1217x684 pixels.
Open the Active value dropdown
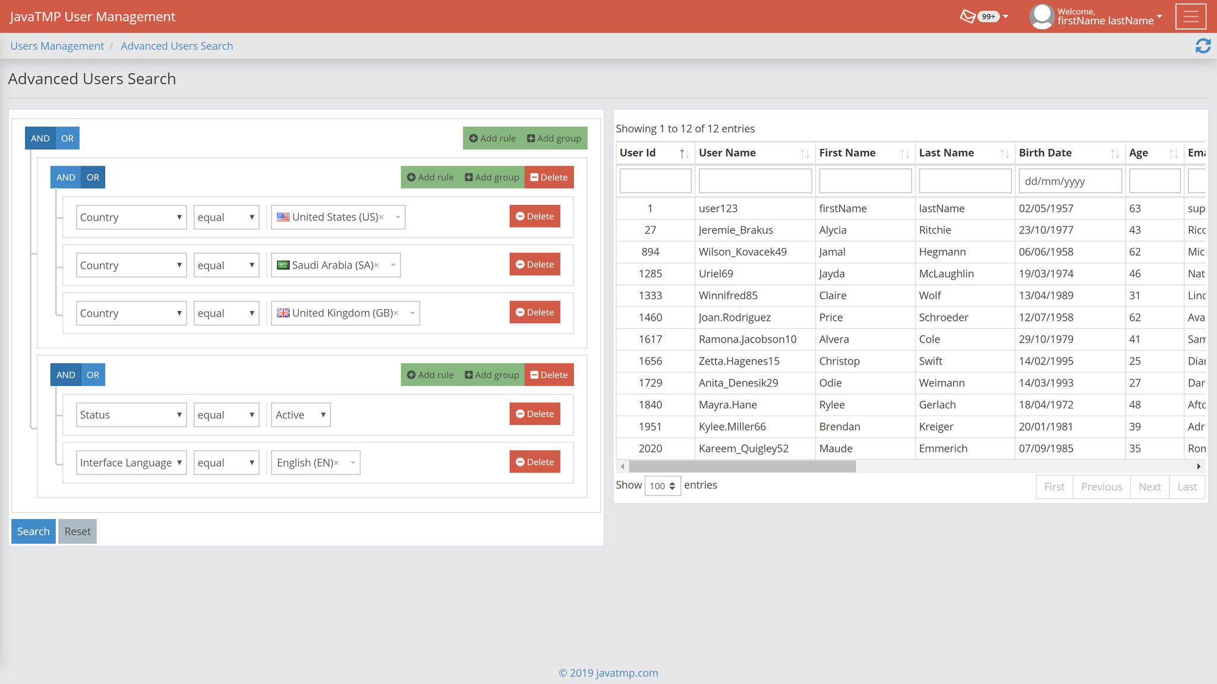click(x=301, y=414)
